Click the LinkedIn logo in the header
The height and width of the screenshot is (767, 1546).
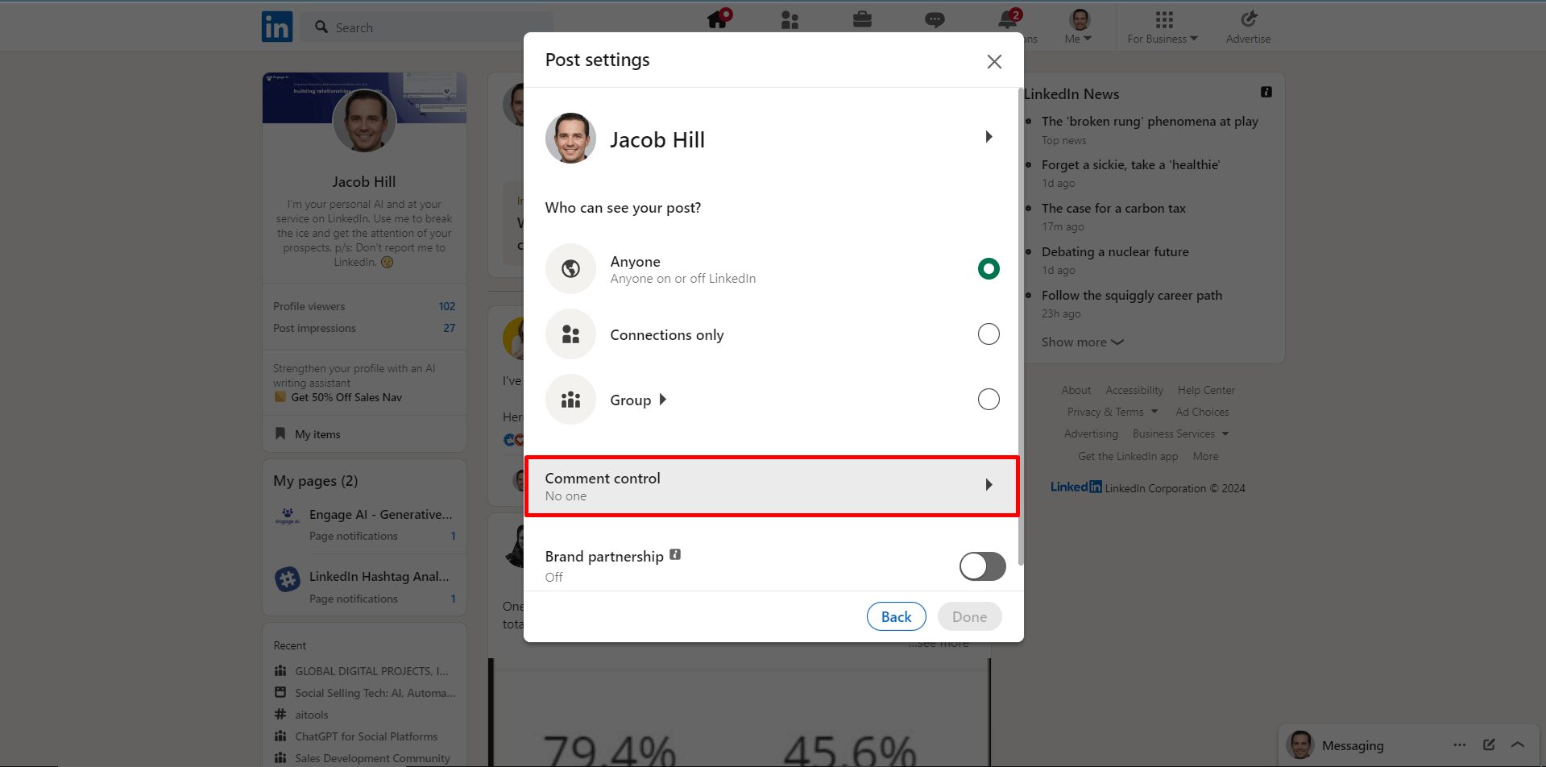coord(277,27)
